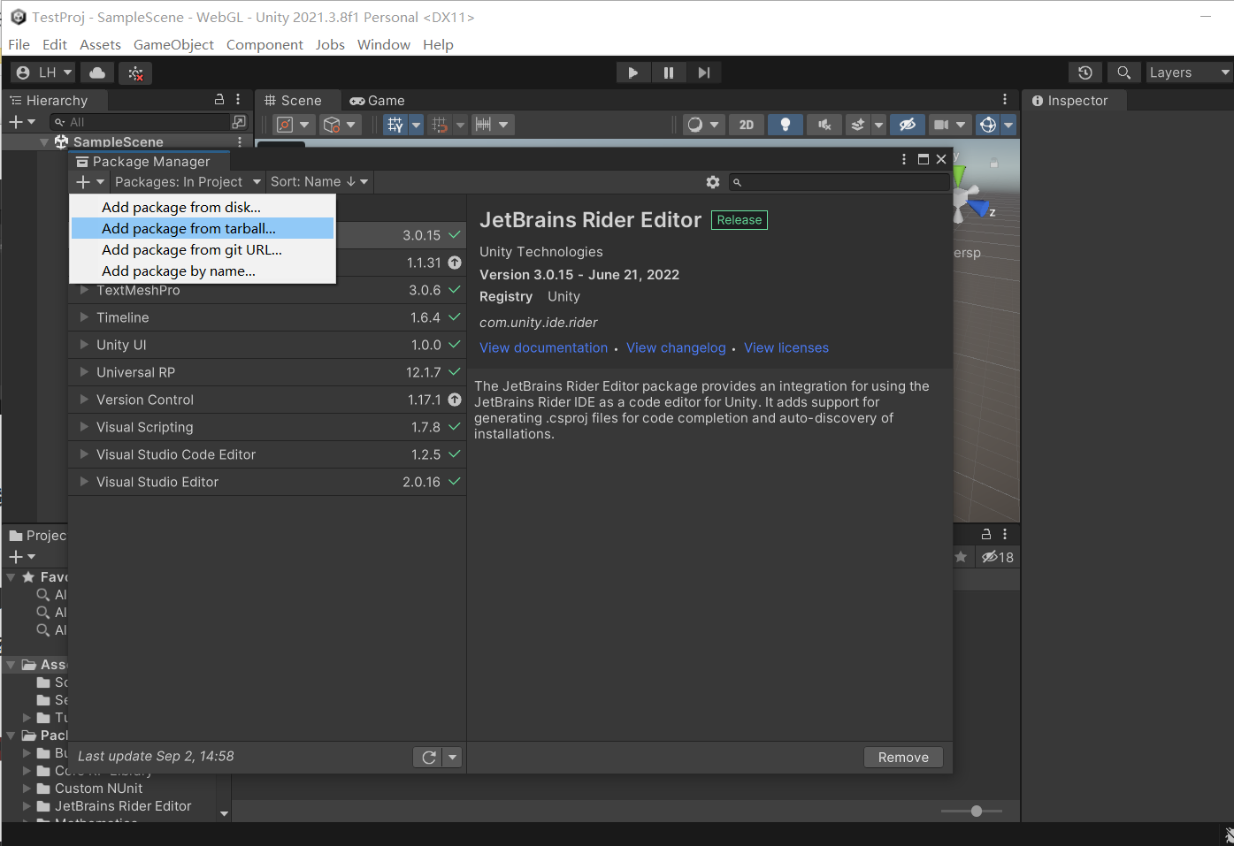
Task: Expand the Unity UI package row
Action: pos(84,345)
